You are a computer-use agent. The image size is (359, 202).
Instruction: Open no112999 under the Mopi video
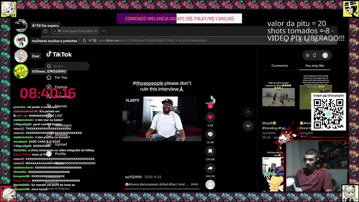tap(269, 133)
